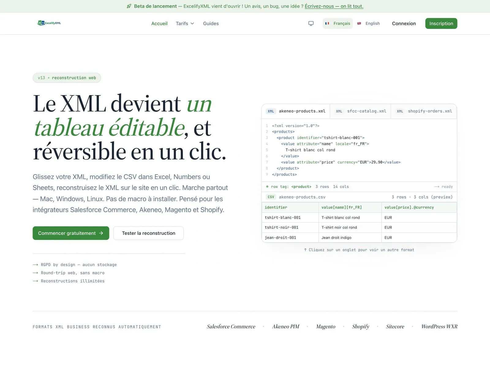Open the Guides menu item
490x367 pixels.
pyautogui.click(x=211, y=24)
